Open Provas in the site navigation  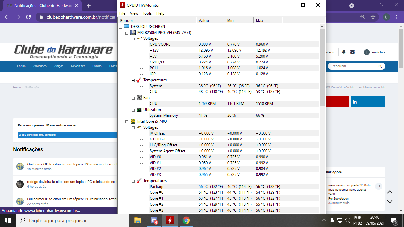coord(97,66)
